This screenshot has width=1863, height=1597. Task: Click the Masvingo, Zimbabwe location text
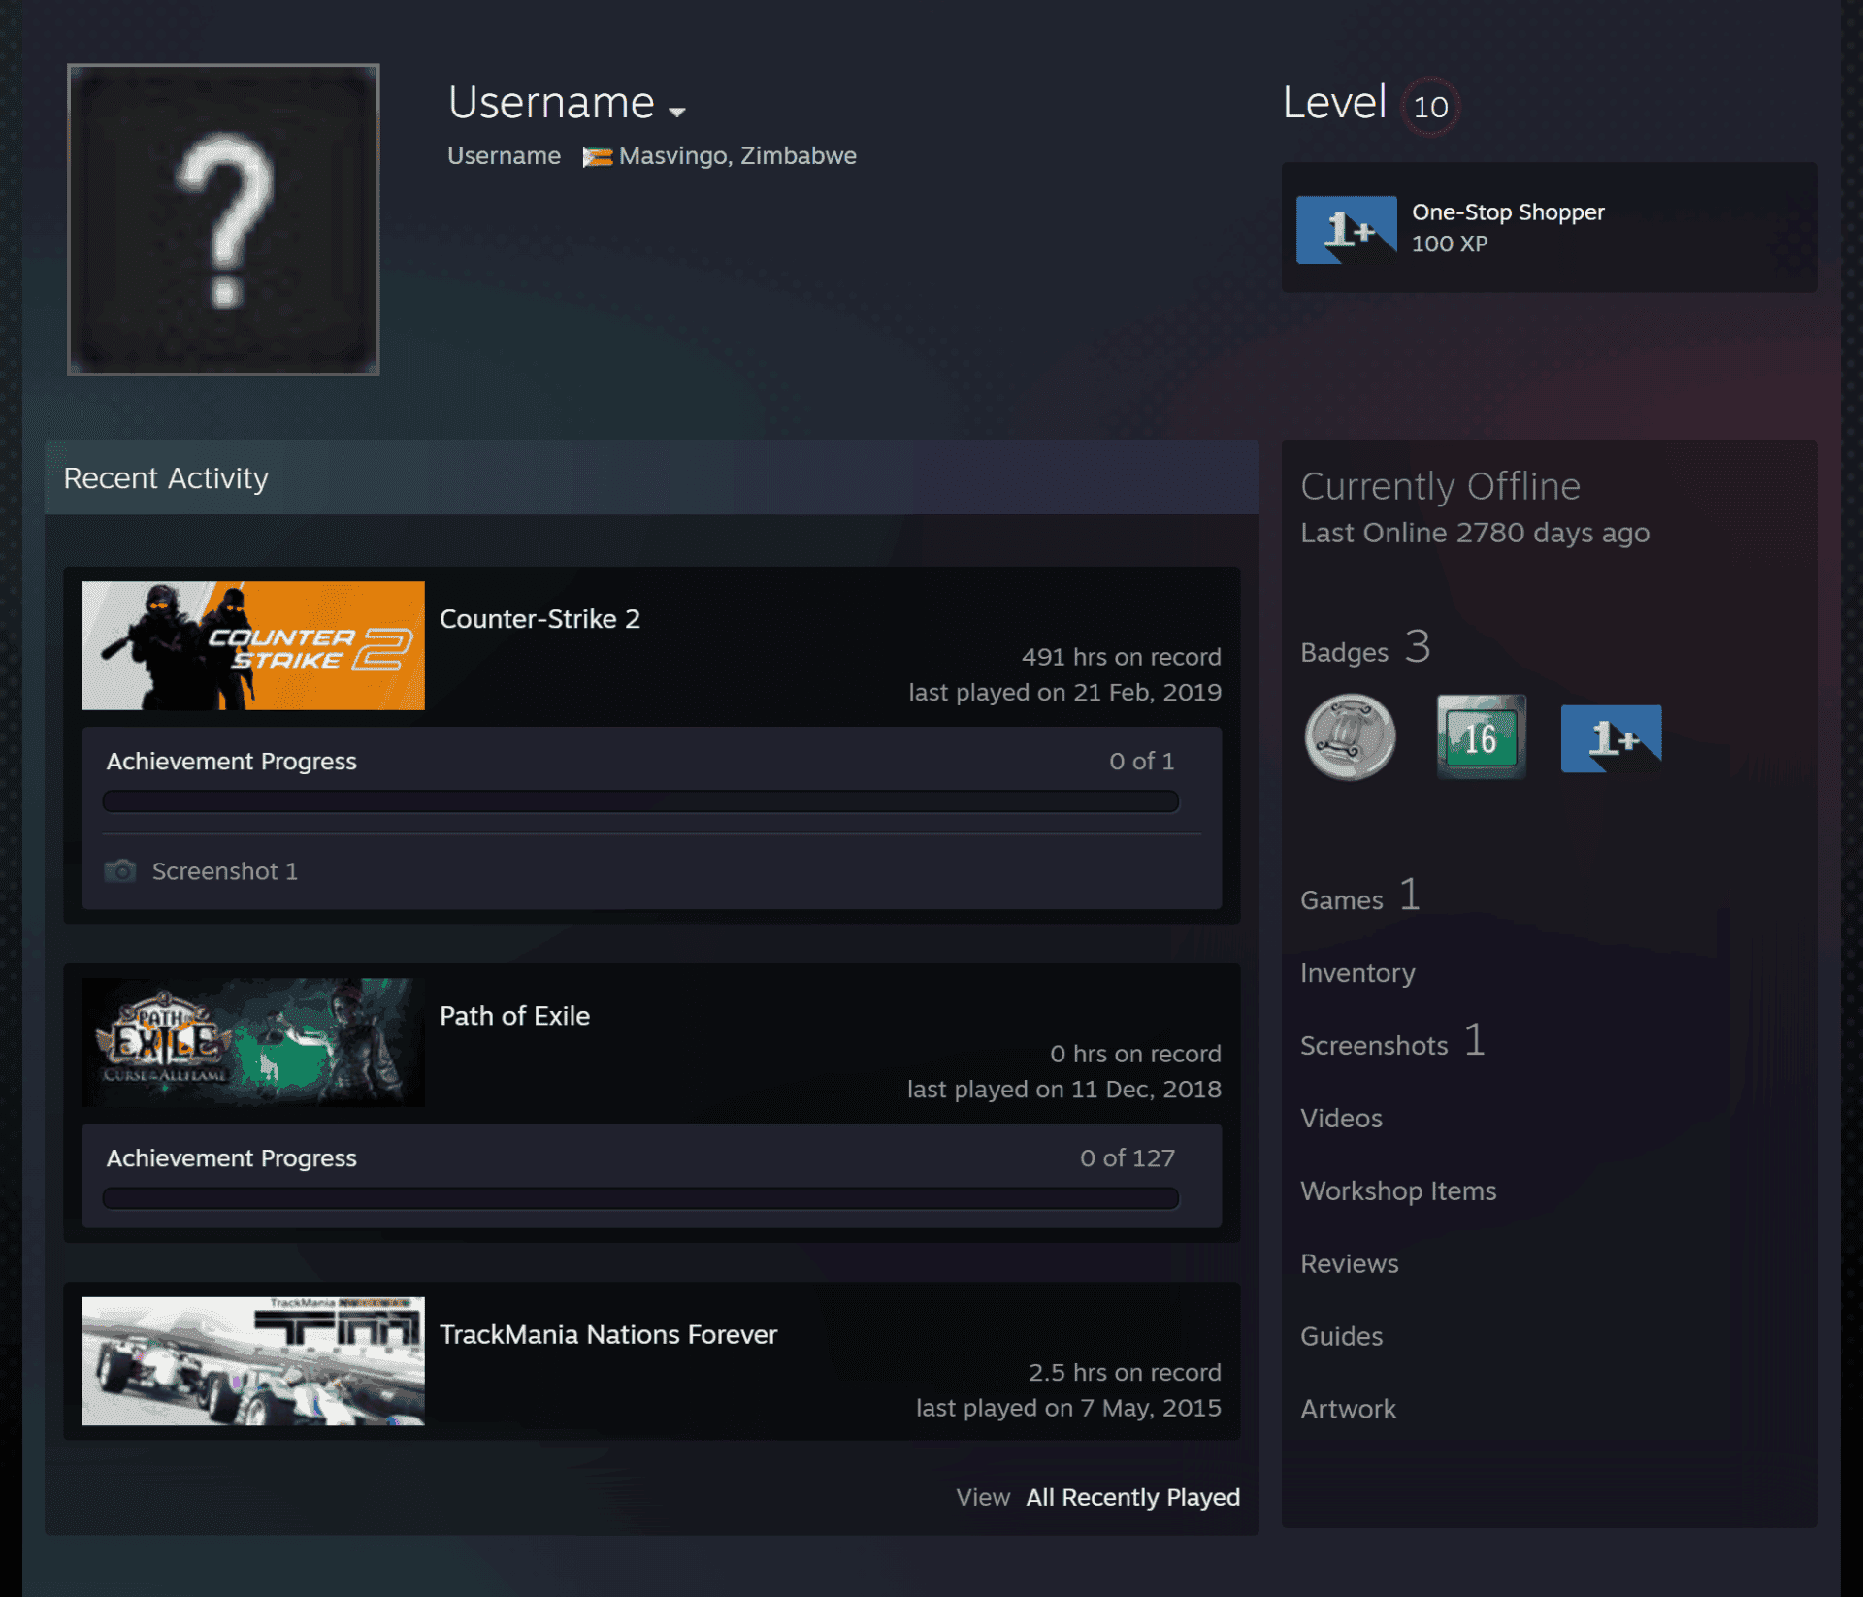coord(737,156)
